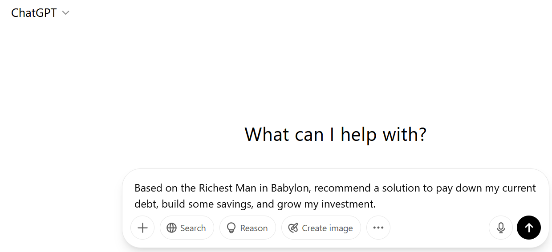Open the three-dot more tools icon

coord(378,228)
